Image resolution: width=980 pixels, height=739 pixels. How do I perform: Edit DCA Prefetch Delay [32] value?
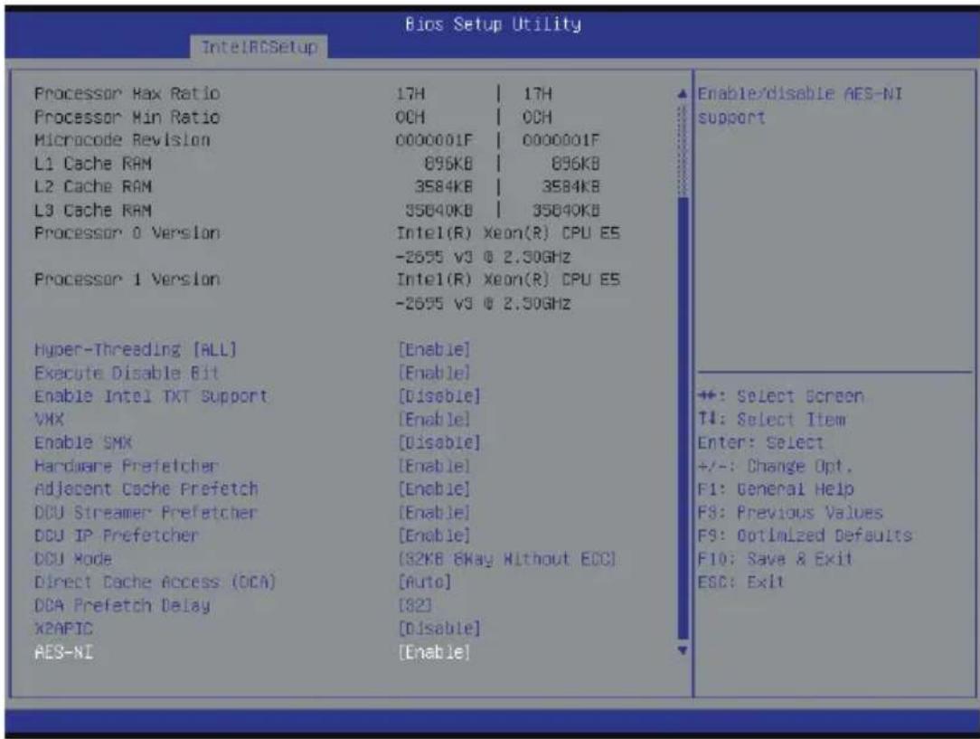[x=415, y=605]
